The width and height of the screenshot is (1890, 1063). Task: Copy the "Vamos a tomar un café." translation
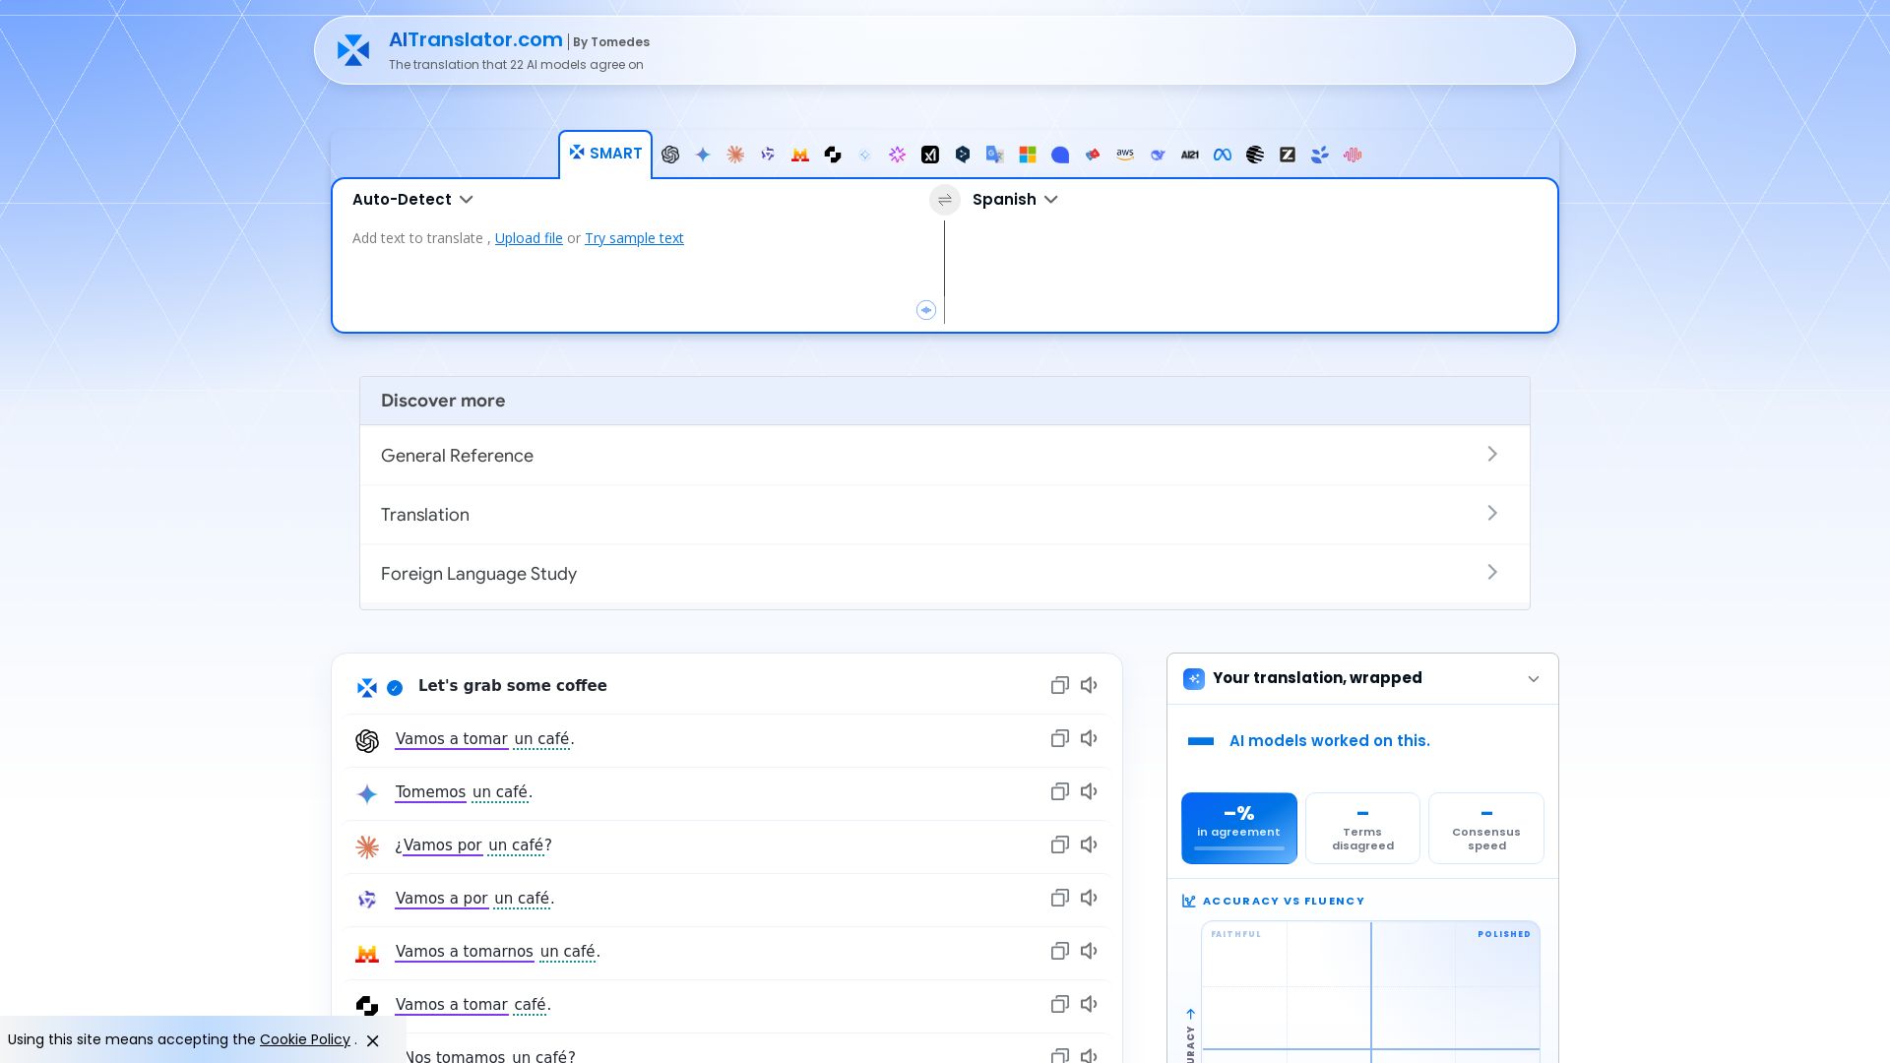pyautogui.click(x=1060, y=739)
